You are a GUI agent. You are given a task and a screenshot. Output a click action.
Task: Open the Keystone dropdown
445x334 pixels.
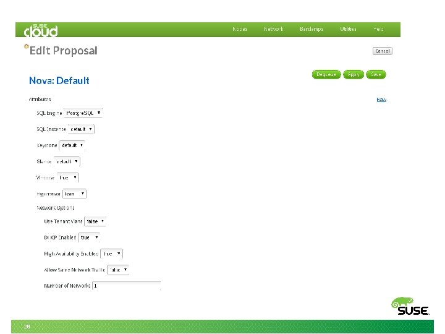click(x=72, y=145)
